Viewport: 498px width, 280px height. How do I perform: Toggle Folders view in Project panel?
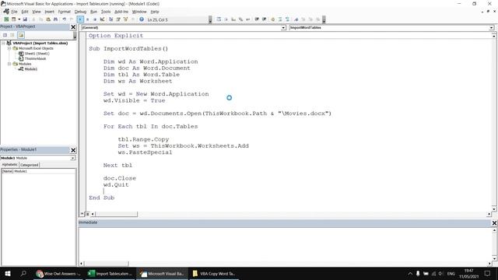[21, 35]
